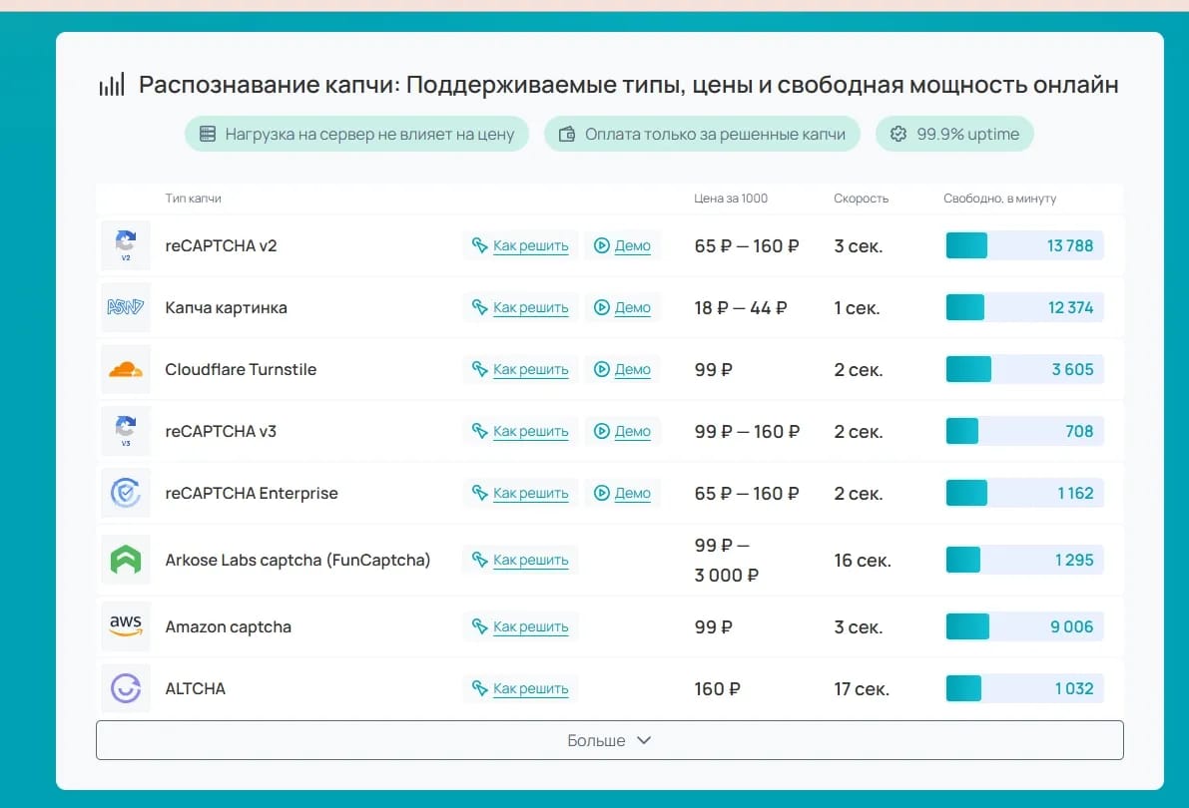Expand the table with the 'Больше' button
Viewport: 1189px width, 808px height.
pos(610,740)
